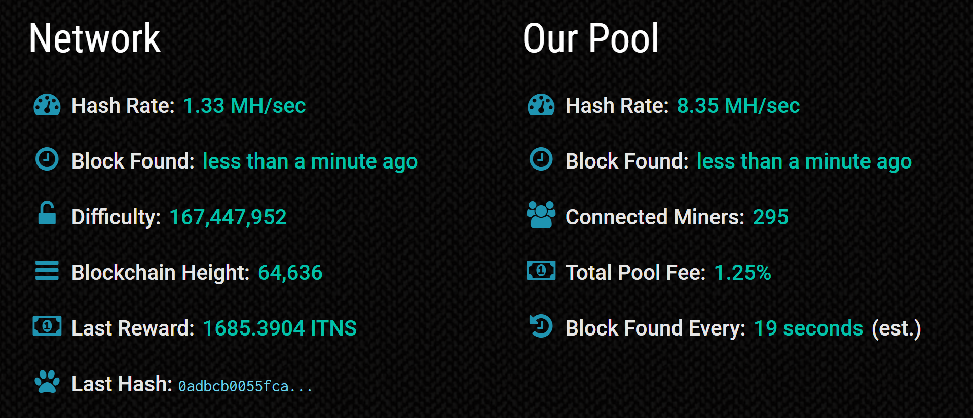Click the last reward money icon
This screenshot has width=973, height=418.
pyautogui.click(x=47, y=326)
